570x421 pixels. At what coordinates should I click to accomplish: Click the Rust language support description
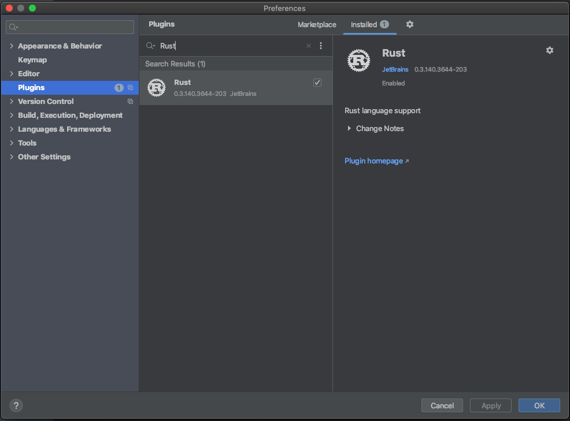[x=383, y=110]
